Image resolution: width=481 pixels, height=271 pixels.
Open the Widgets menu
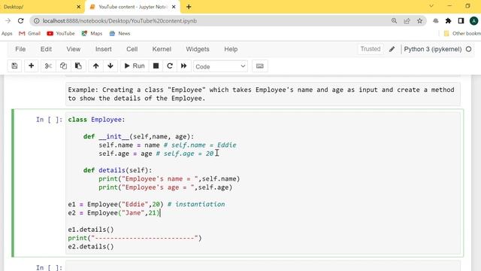click(198, 49)
